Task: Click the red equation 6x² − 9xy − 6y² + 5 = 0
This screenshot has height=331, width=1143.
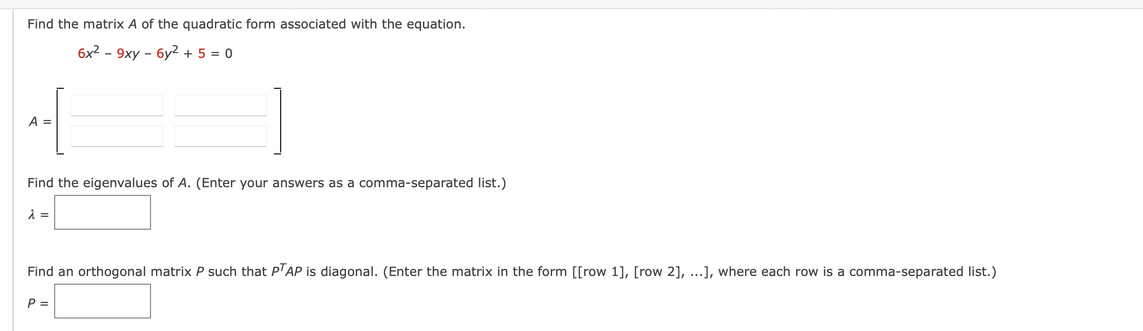Action: 154,53
